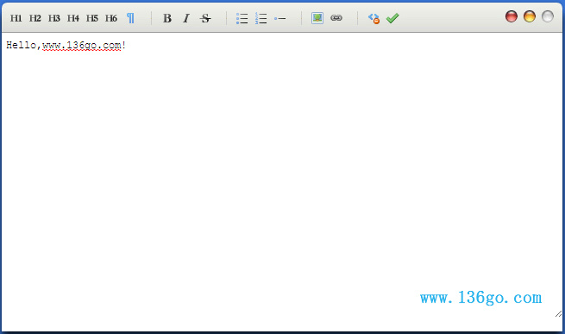
Task: Clean up HTML code with the brackets icon
Action: pyautogui.click(x=374, y=18)
